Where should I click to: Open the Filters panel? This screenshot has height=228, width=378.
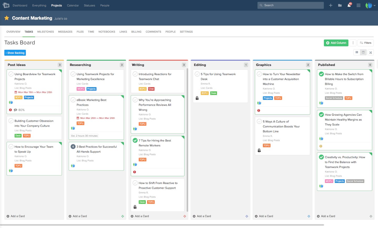coord(365,43)
